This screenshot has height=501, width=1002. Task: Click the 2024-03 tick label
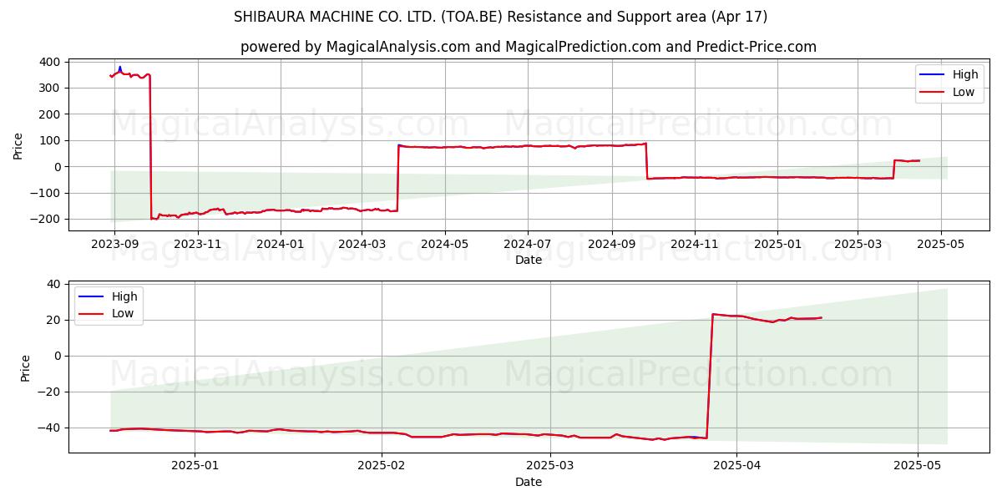pos(362,243)
